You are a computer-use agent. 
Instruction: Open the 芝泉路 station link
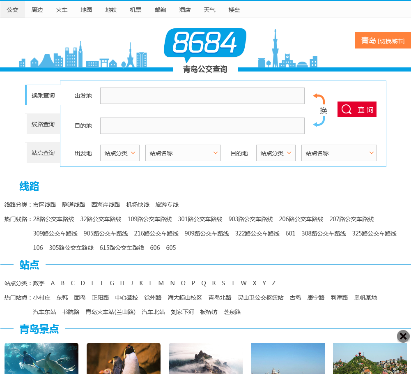[232, 312]
